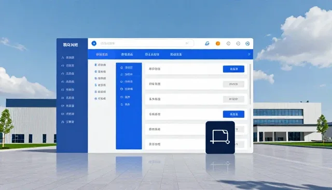Select the fourth entry in the white submenu column
332x190 pixels.
pyautogui.click(x=100, y=85)
